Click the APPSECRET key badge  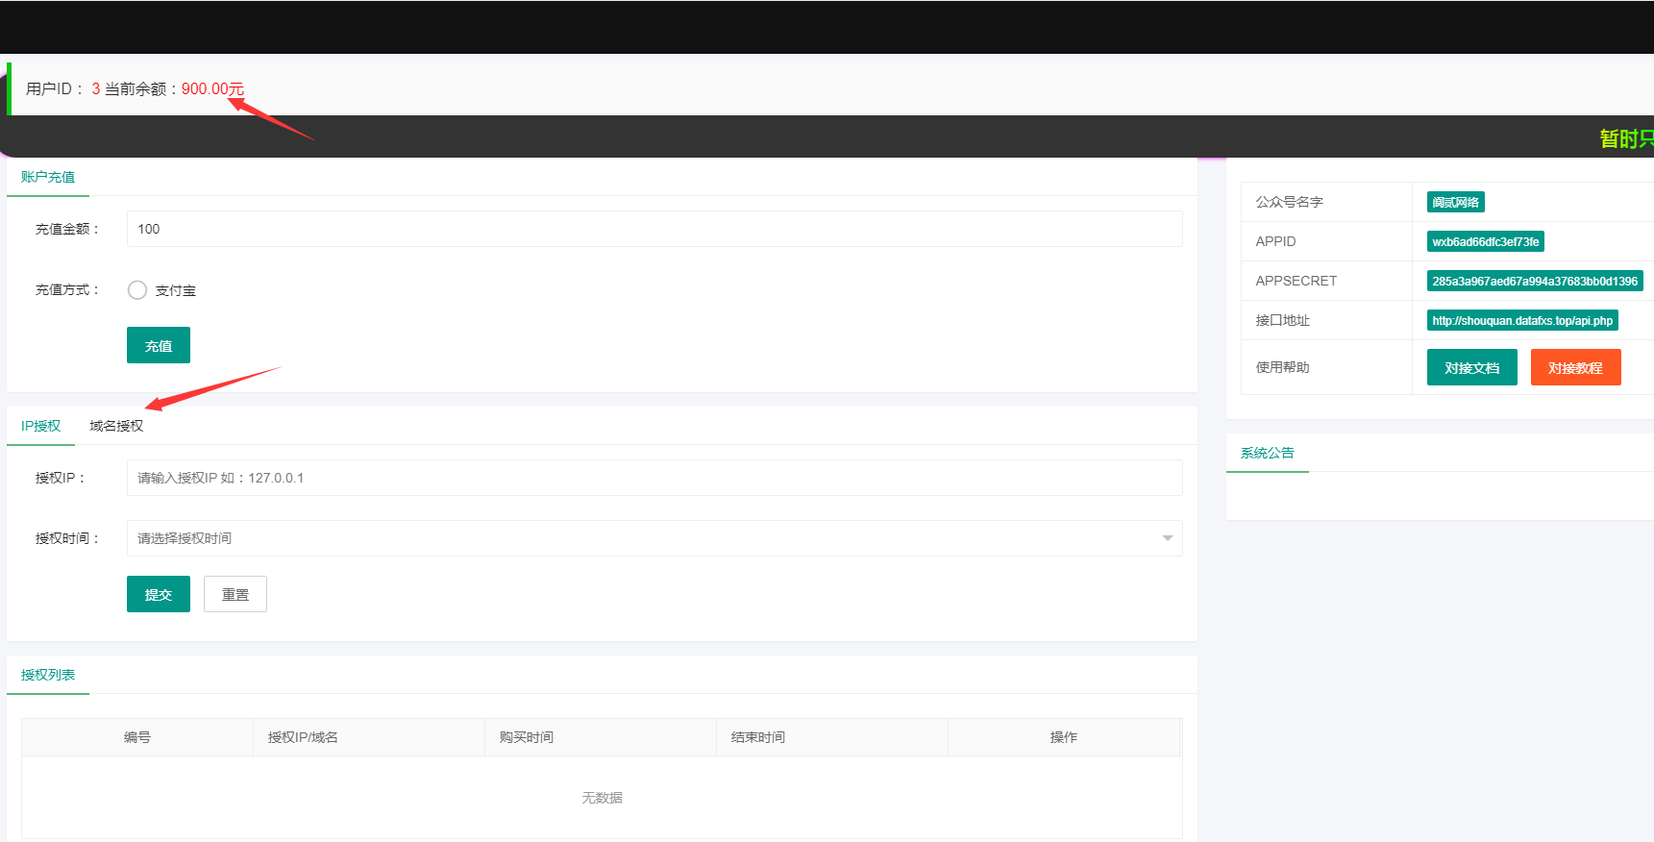1534,281
